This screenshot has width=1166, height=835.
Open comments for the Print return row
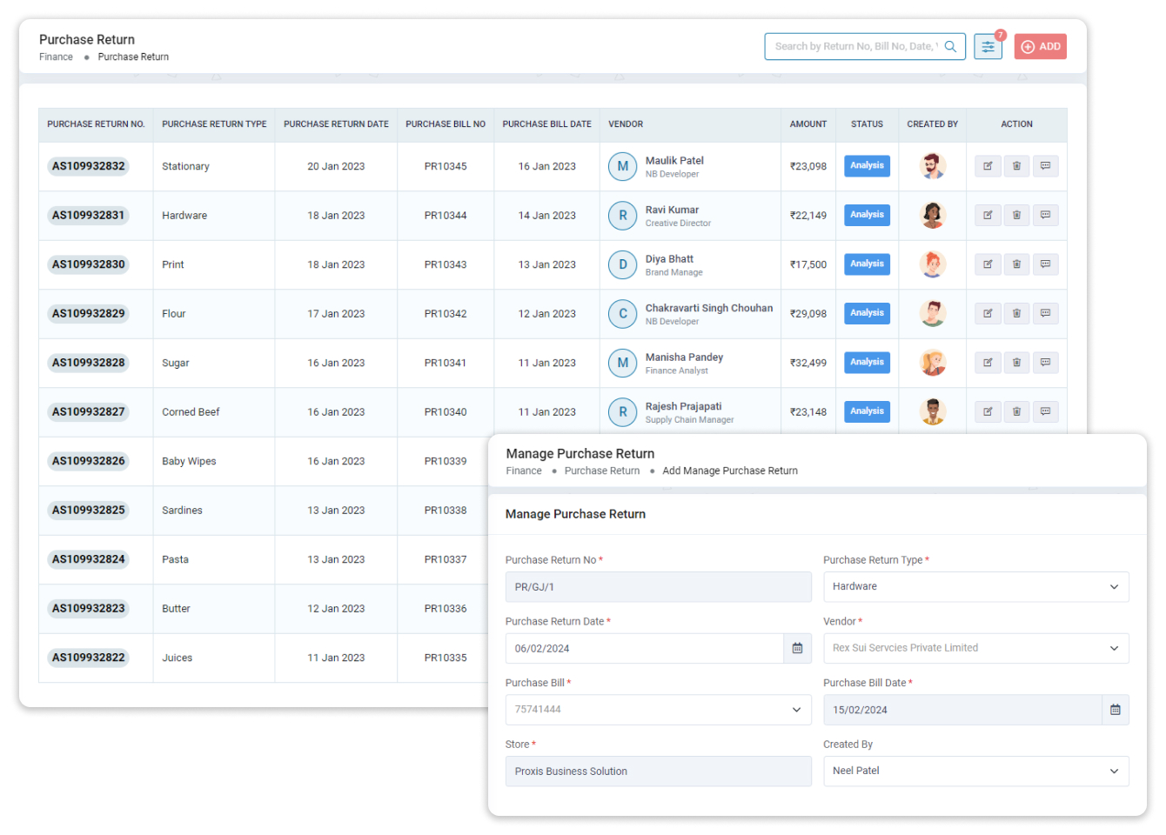point(1045,264)
